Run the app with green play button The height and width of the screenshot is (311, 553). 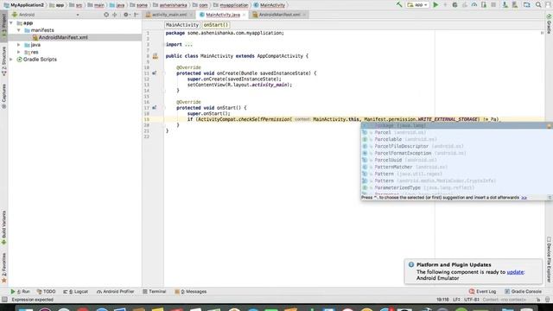pyautogui.click(x=435, y=5)
